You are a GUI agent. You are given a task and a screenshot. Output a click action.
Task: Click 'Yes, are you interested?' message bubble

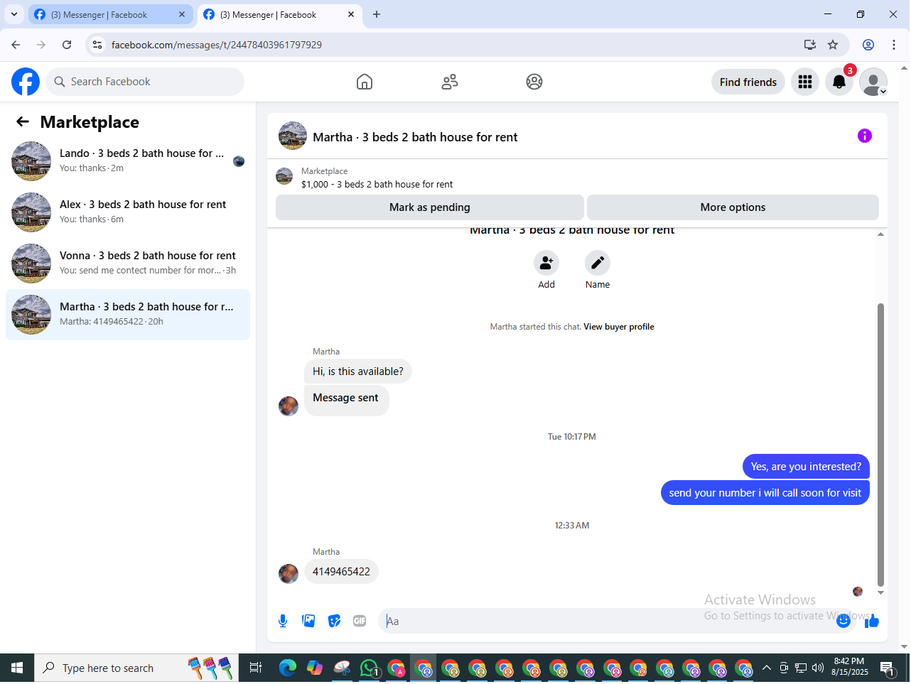(806, 467)
